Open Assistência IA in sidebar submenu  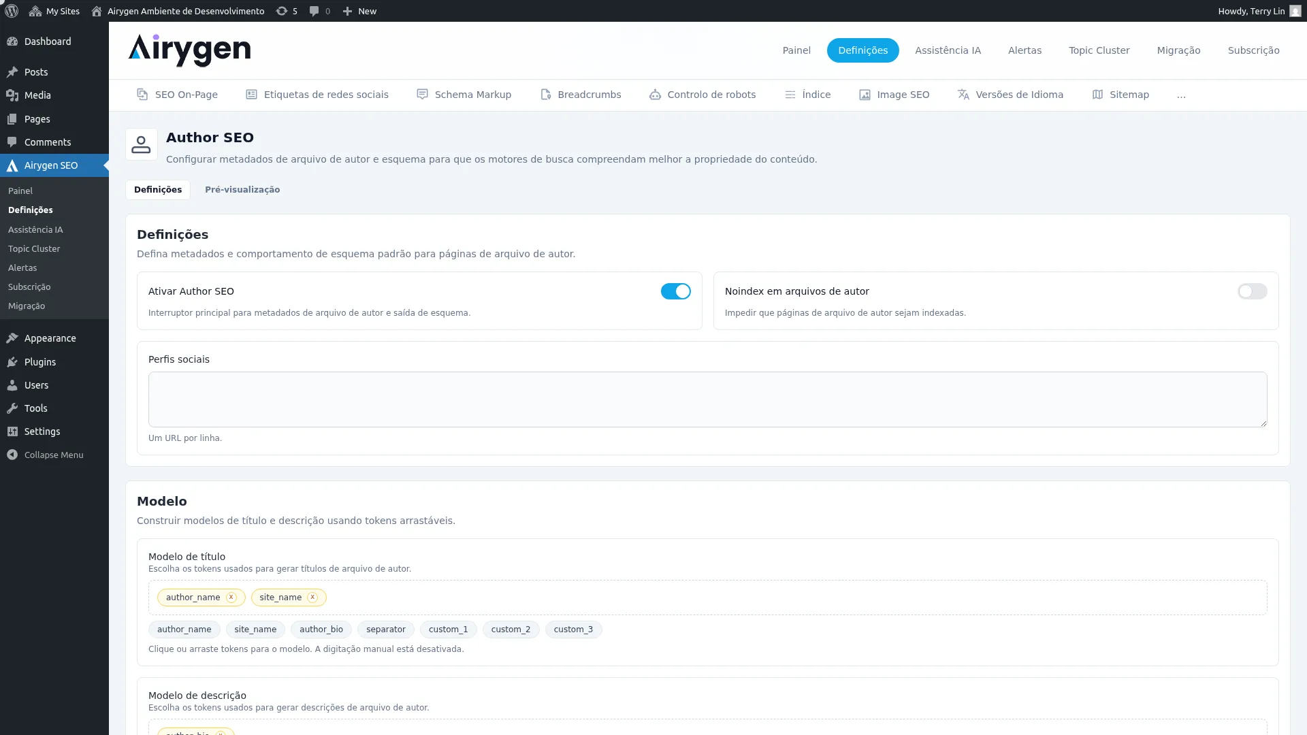click(35, 230)
